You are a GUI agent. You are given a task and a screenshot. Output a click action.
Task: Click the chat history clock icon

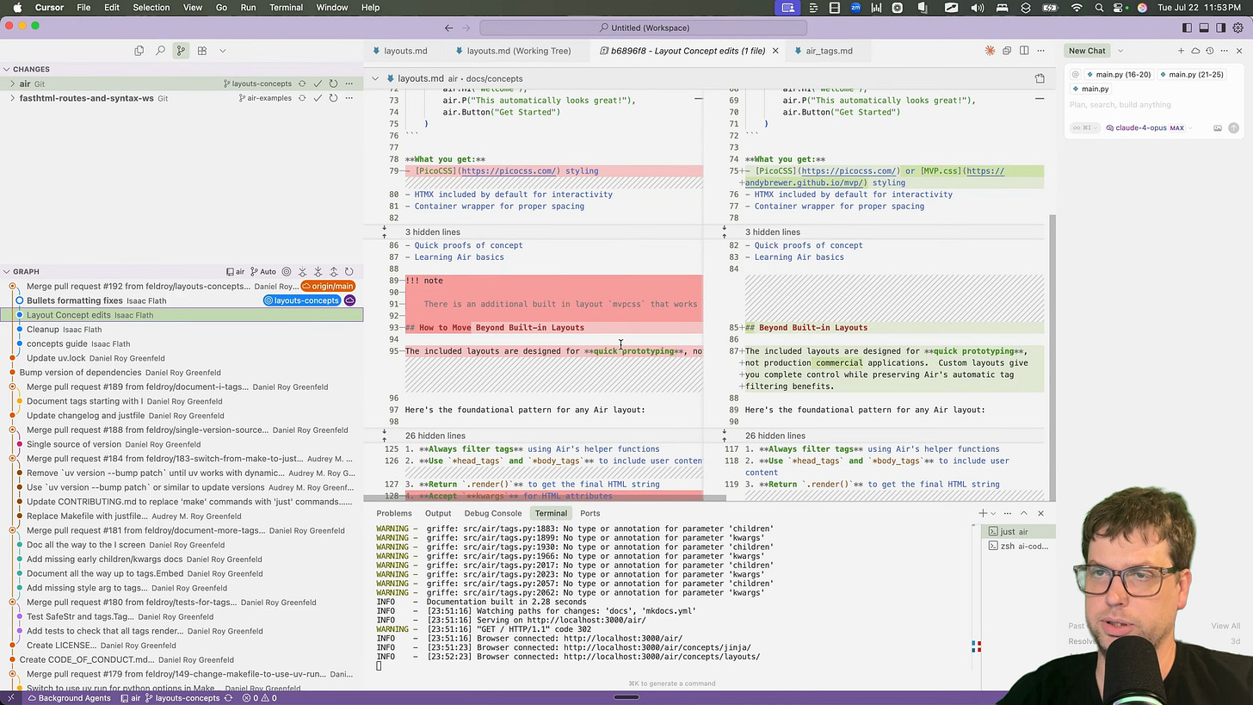[x=1209, y=51]
